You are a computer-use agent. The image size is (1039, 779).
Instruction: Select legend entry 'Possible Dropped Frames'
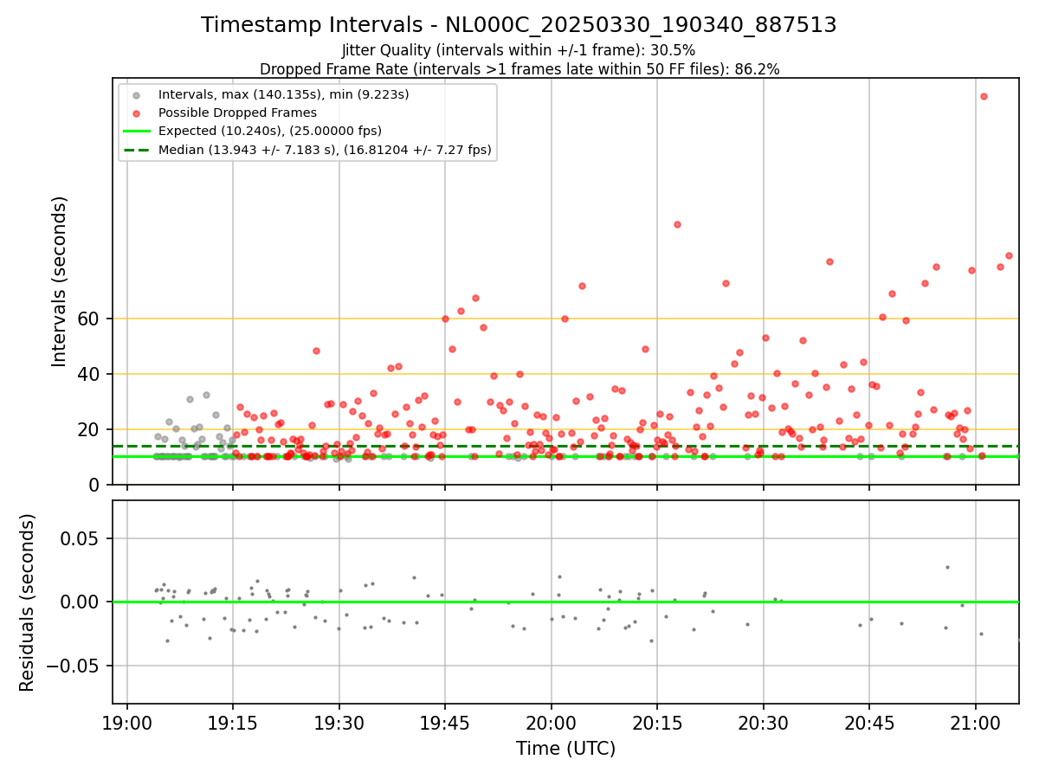237,113
